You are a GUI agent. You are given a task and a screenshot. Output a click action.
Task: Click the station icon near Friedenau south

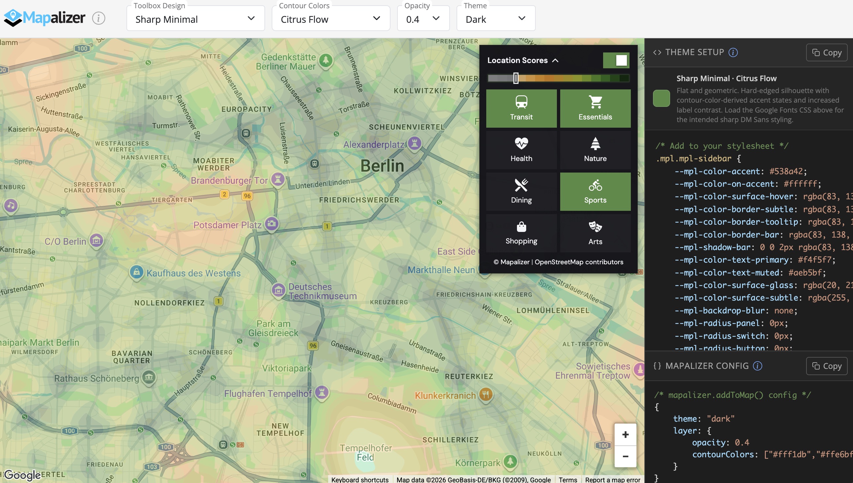coord(223,444)
